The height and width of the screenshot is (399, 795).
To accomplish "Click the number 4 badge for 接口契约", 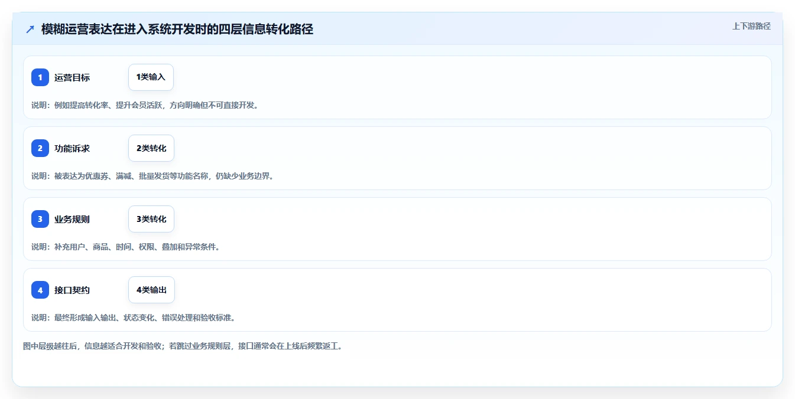I will (x=40, y=290).
